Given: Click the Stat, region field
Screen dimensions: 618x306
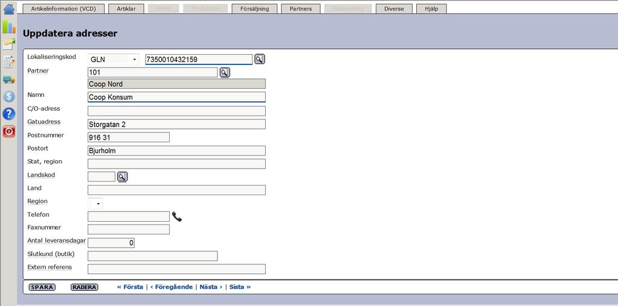Looking at the screenshot, I should [x=176, y=164].
